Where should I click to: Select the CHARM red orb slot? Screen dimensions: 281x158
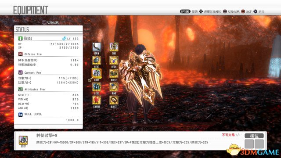(97, 100)
